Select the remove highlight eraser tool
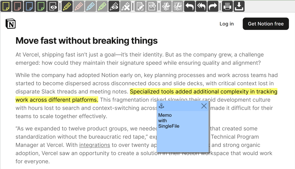The height and width of the screenshot is (169, 295). (125, 6)
